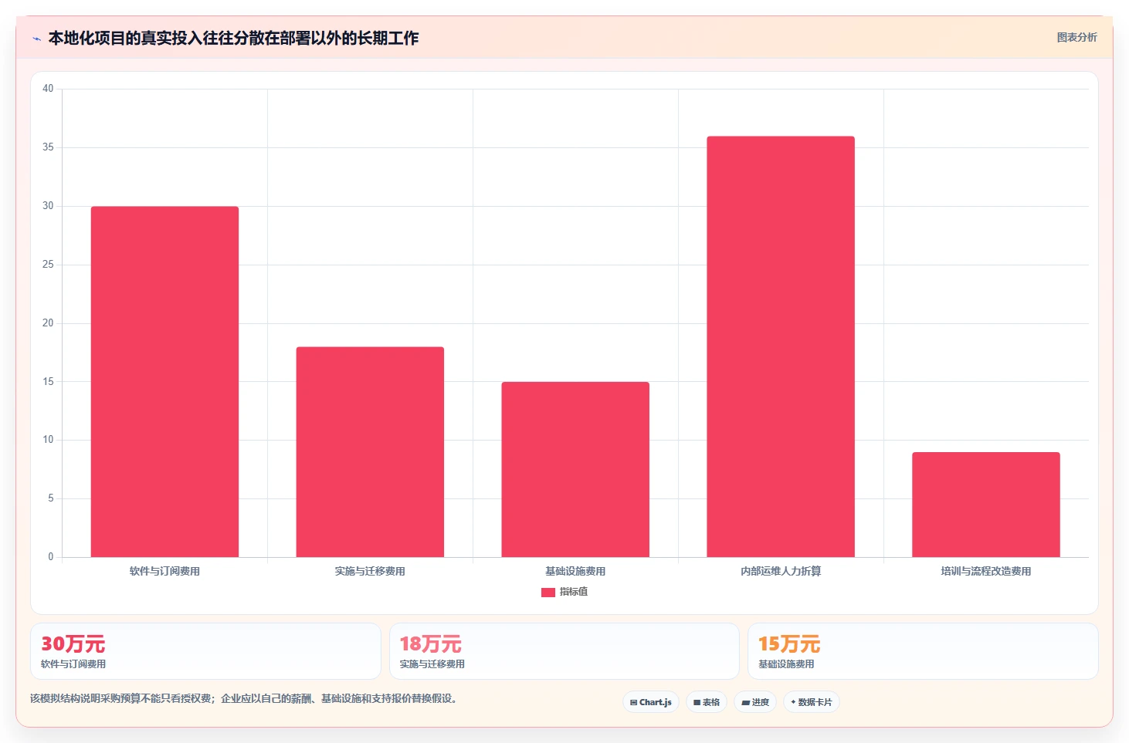The width and height of the screenshot is (1129, 743).
Task: Click the 实施与迁移费用 bar in the chart
Action: pyautogui.click(x=370, y=451)
